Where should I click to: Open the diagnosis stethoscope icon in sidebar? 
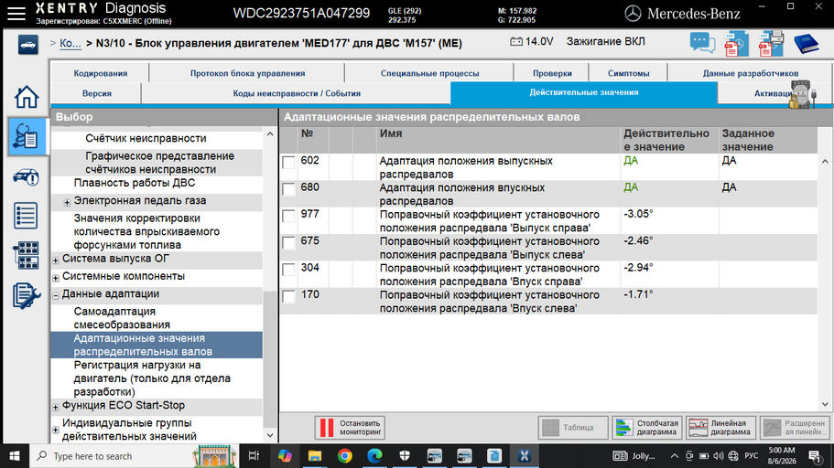click(26, 136)
